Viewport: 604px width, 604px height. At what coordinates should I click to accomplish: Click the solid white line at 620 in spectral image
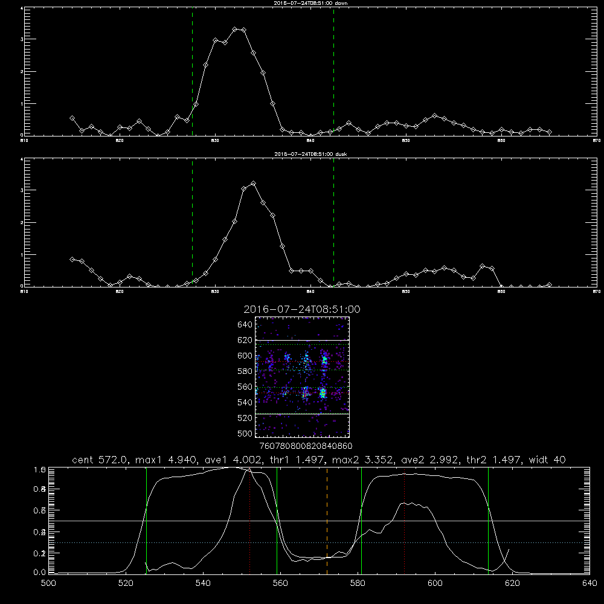(303, 341)
